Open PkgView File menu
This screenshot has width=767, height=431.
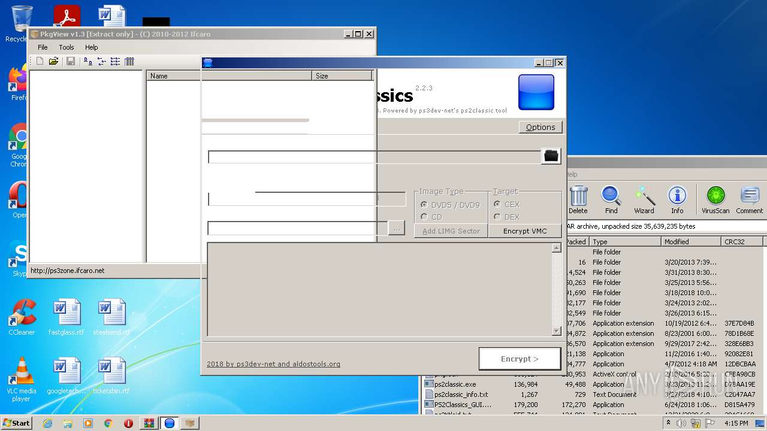coord(43,47)
